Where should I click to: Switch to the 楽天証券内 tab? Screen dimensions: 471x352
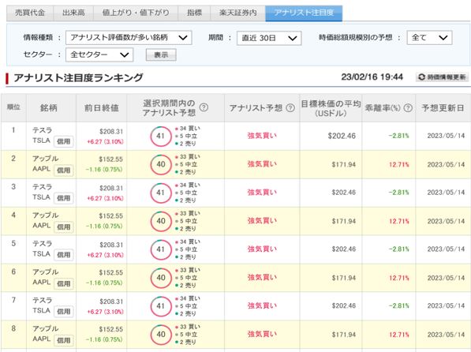click(238, 13)
